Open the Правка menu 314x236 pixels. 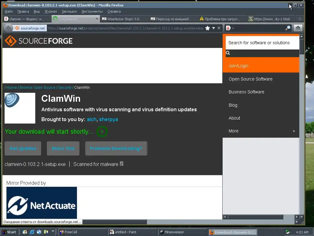[x=23, y=11]
